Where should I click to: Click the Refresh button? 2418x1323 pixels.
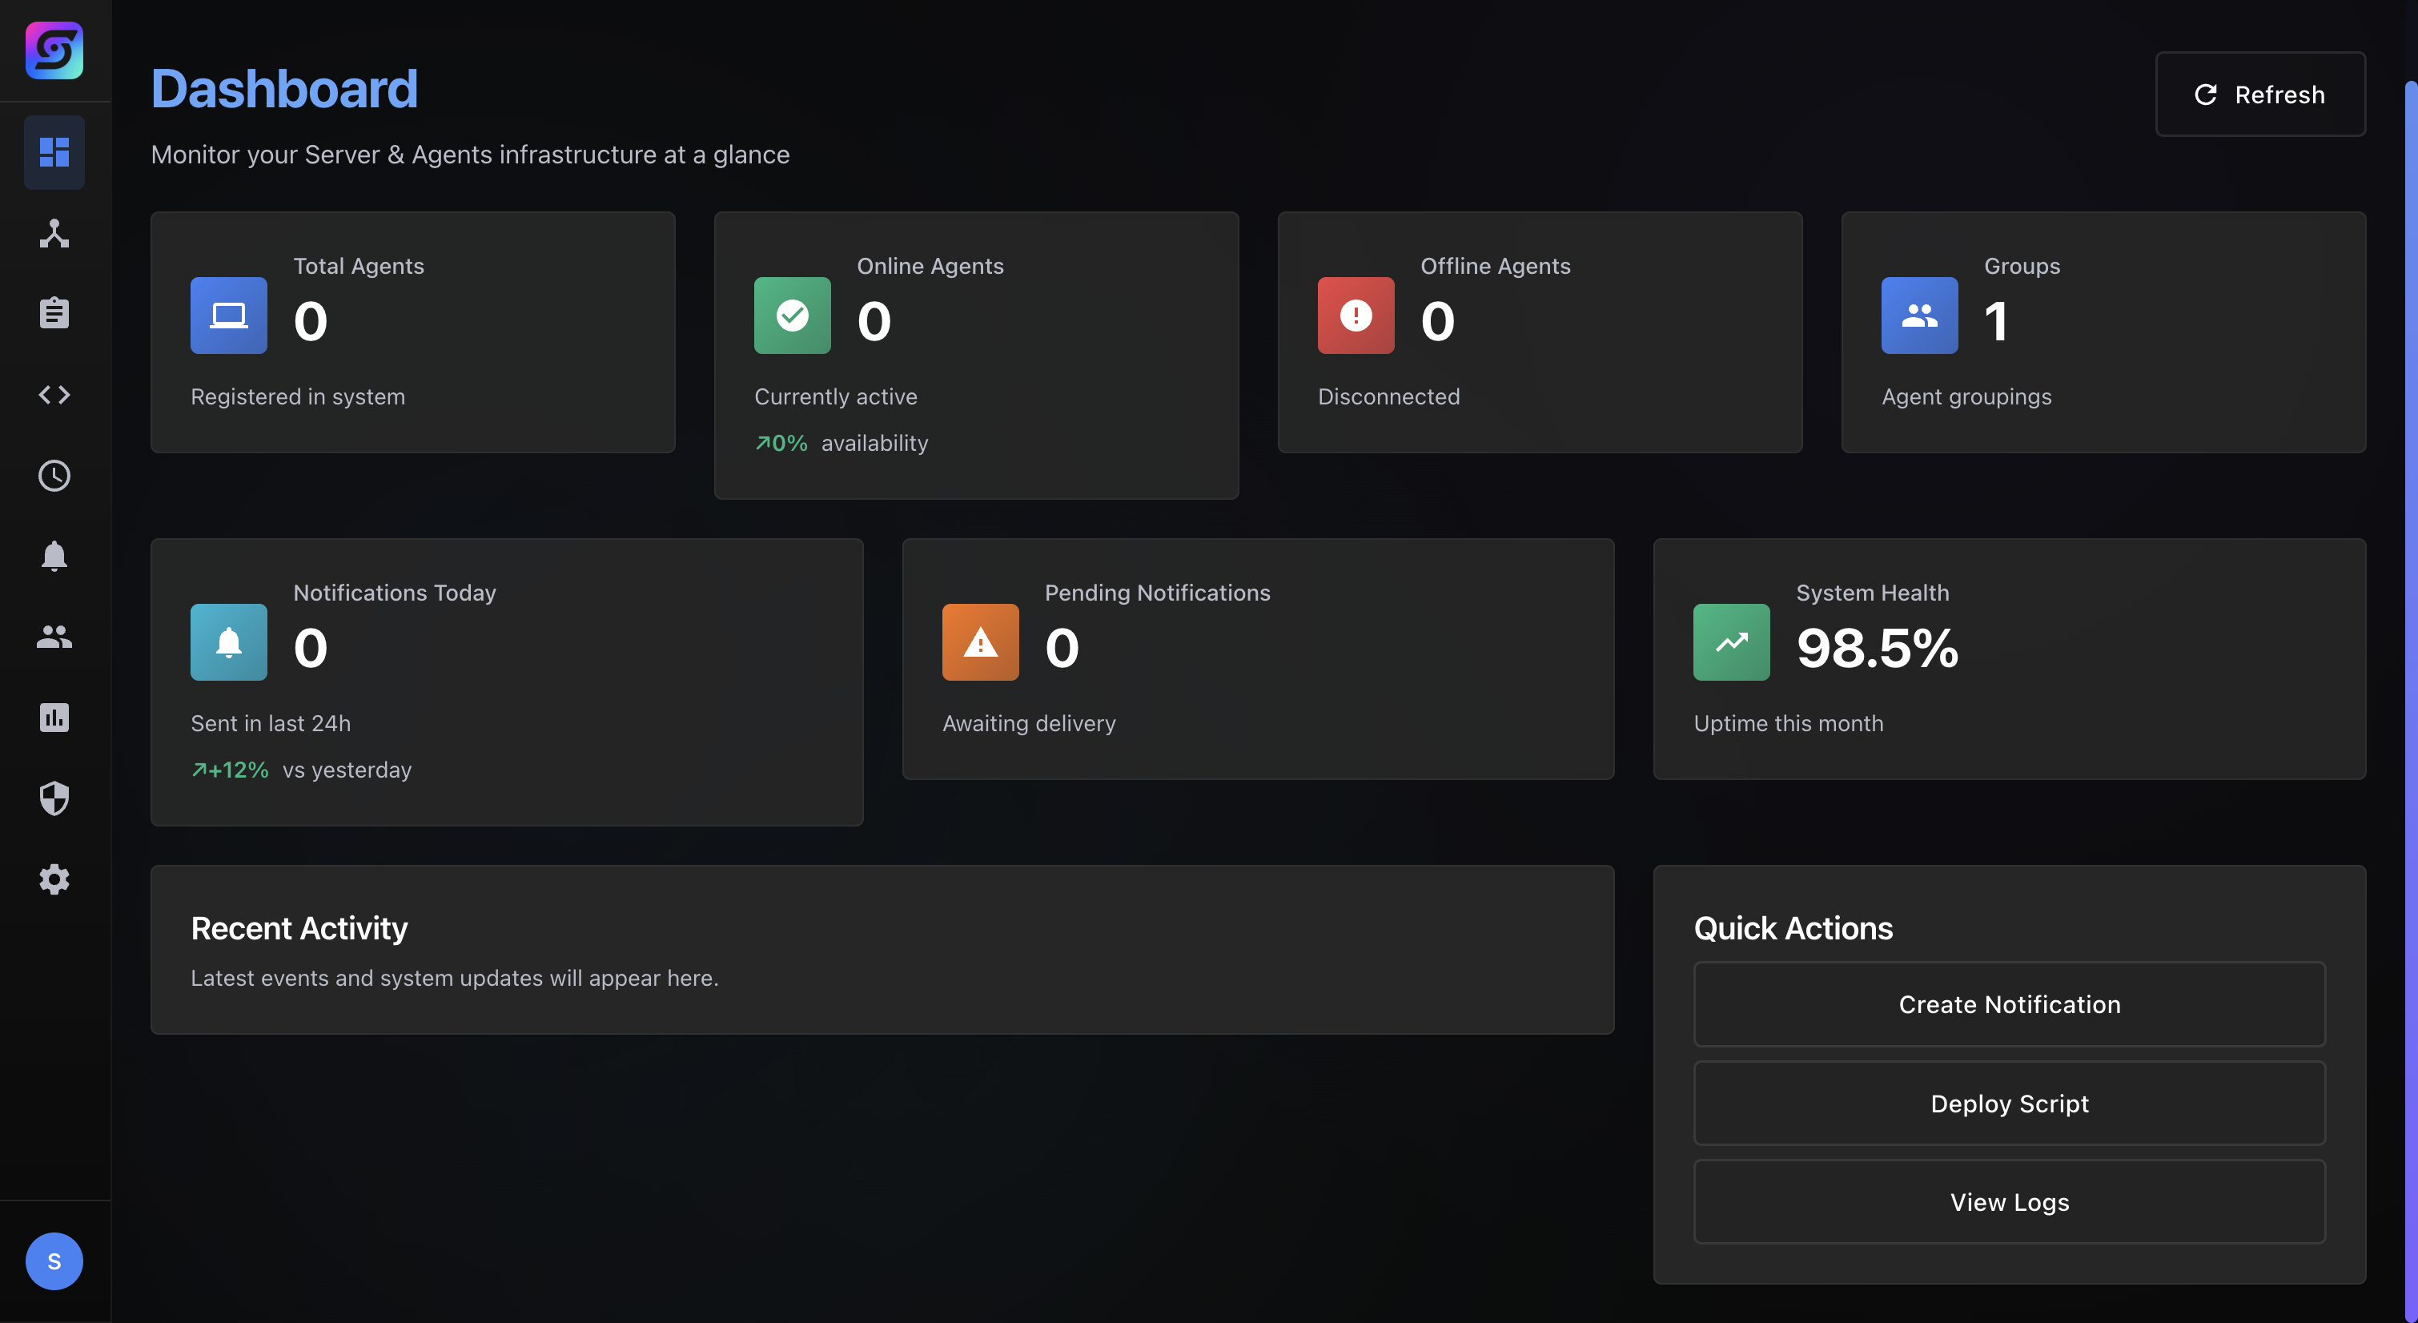click(x=2260, y=94)
